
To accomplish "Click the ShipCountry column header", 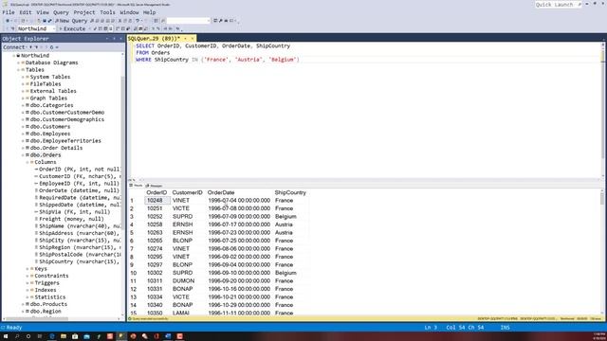I will pyautogui.click(x=290, y=192).
